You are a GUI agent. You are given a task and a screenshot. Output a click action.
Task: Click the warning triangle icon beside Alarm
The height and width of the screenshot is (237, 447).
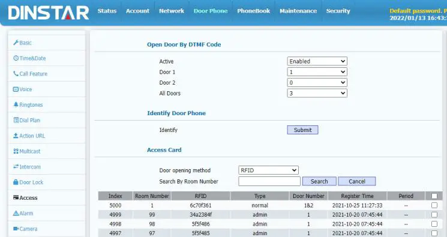(16, 213)
